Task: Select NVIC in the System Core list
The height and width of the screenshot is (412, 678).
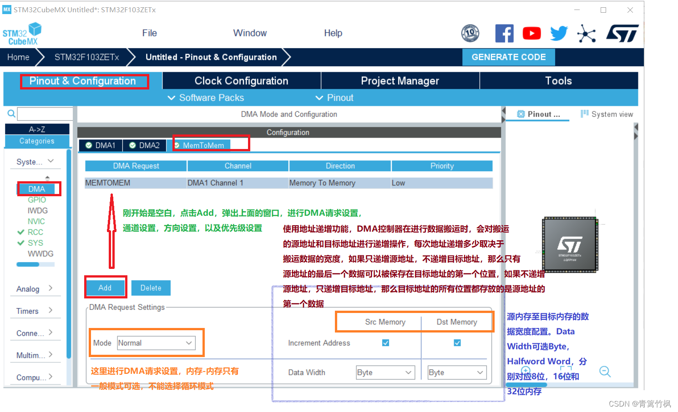Action: pos(36,222)
